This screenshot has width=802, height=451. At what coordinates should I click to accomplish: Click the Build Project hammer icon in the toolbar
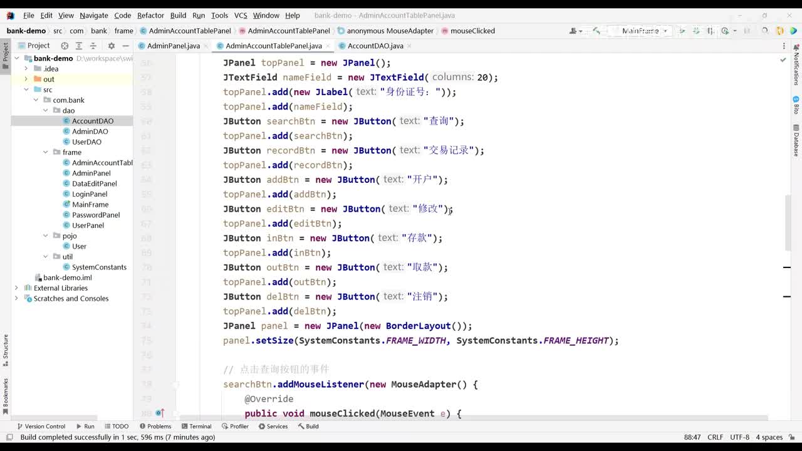click(596, 31)
